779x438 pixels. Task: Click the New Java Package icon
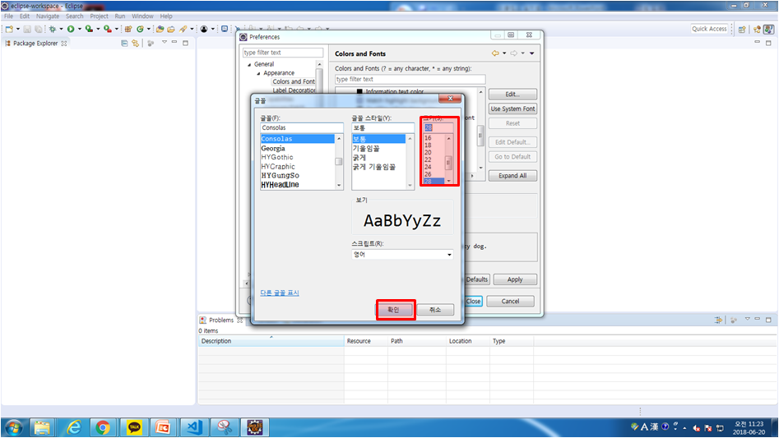click(128, 30)
